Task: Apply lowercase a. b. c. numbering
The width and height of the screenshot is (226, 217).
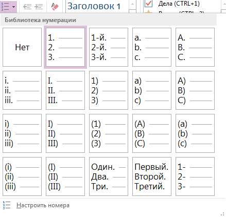Action: click(152, 47)
